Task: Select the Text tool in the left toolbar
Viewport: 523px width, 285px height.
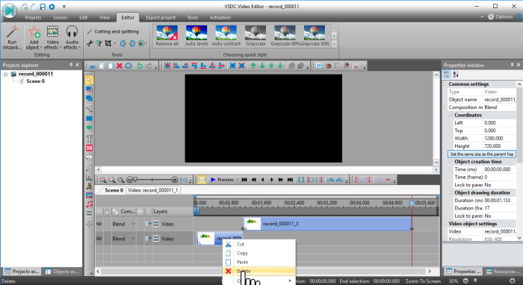Action: click(x=89, y=139)
